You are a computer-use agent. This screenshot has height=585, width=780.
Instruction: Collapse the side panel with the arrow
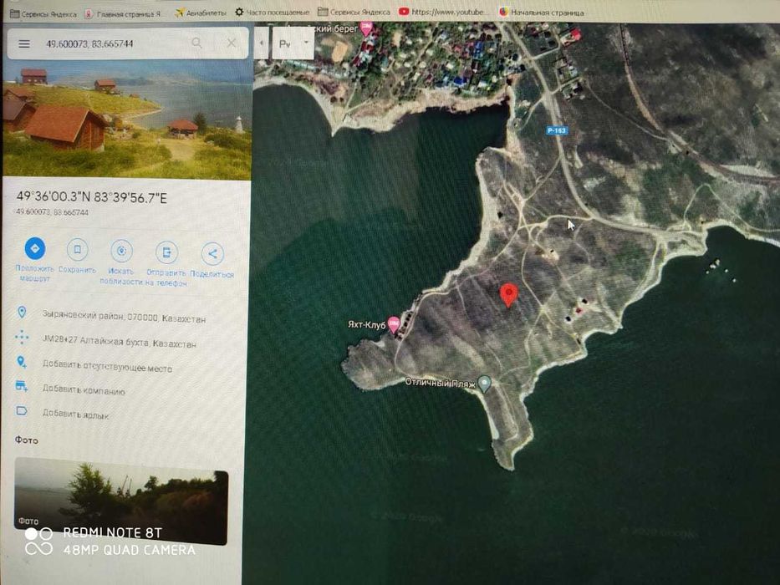pos(261,43)
